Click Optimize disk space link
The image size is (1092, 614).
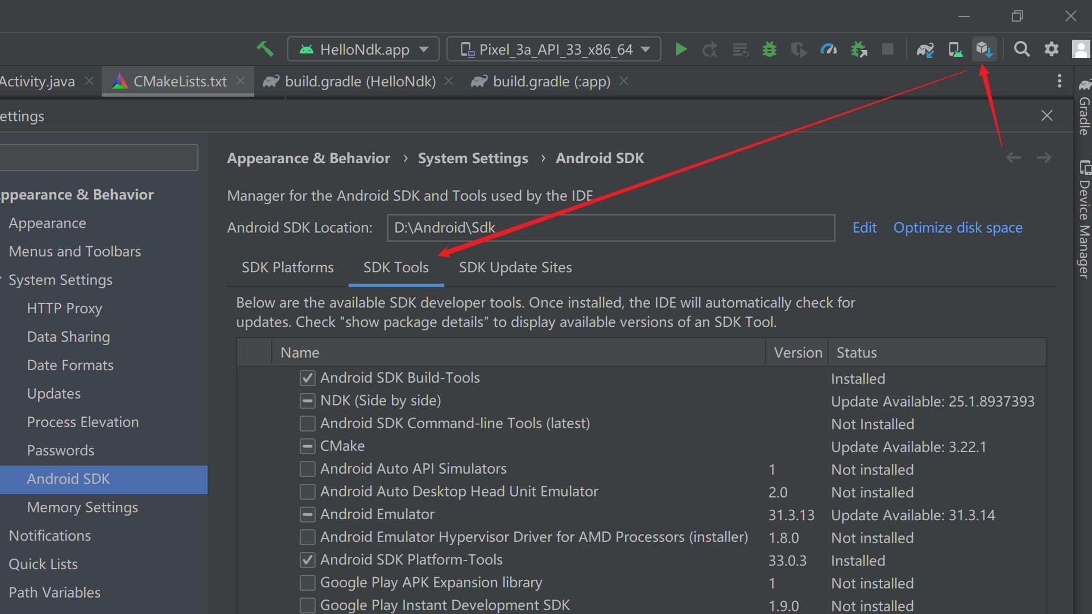[x=958, y=228]
